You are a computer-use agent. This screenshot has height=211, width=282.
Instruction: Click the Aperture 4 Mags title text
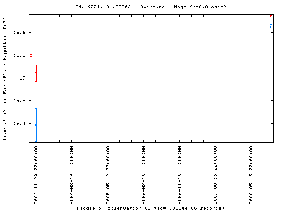tap(183, 7)
